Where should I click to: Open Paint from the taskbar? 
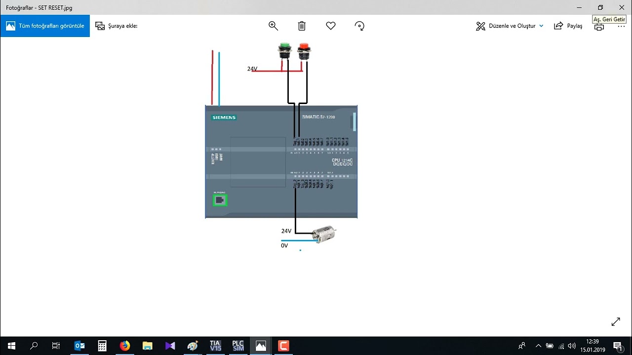click(193, 346)
